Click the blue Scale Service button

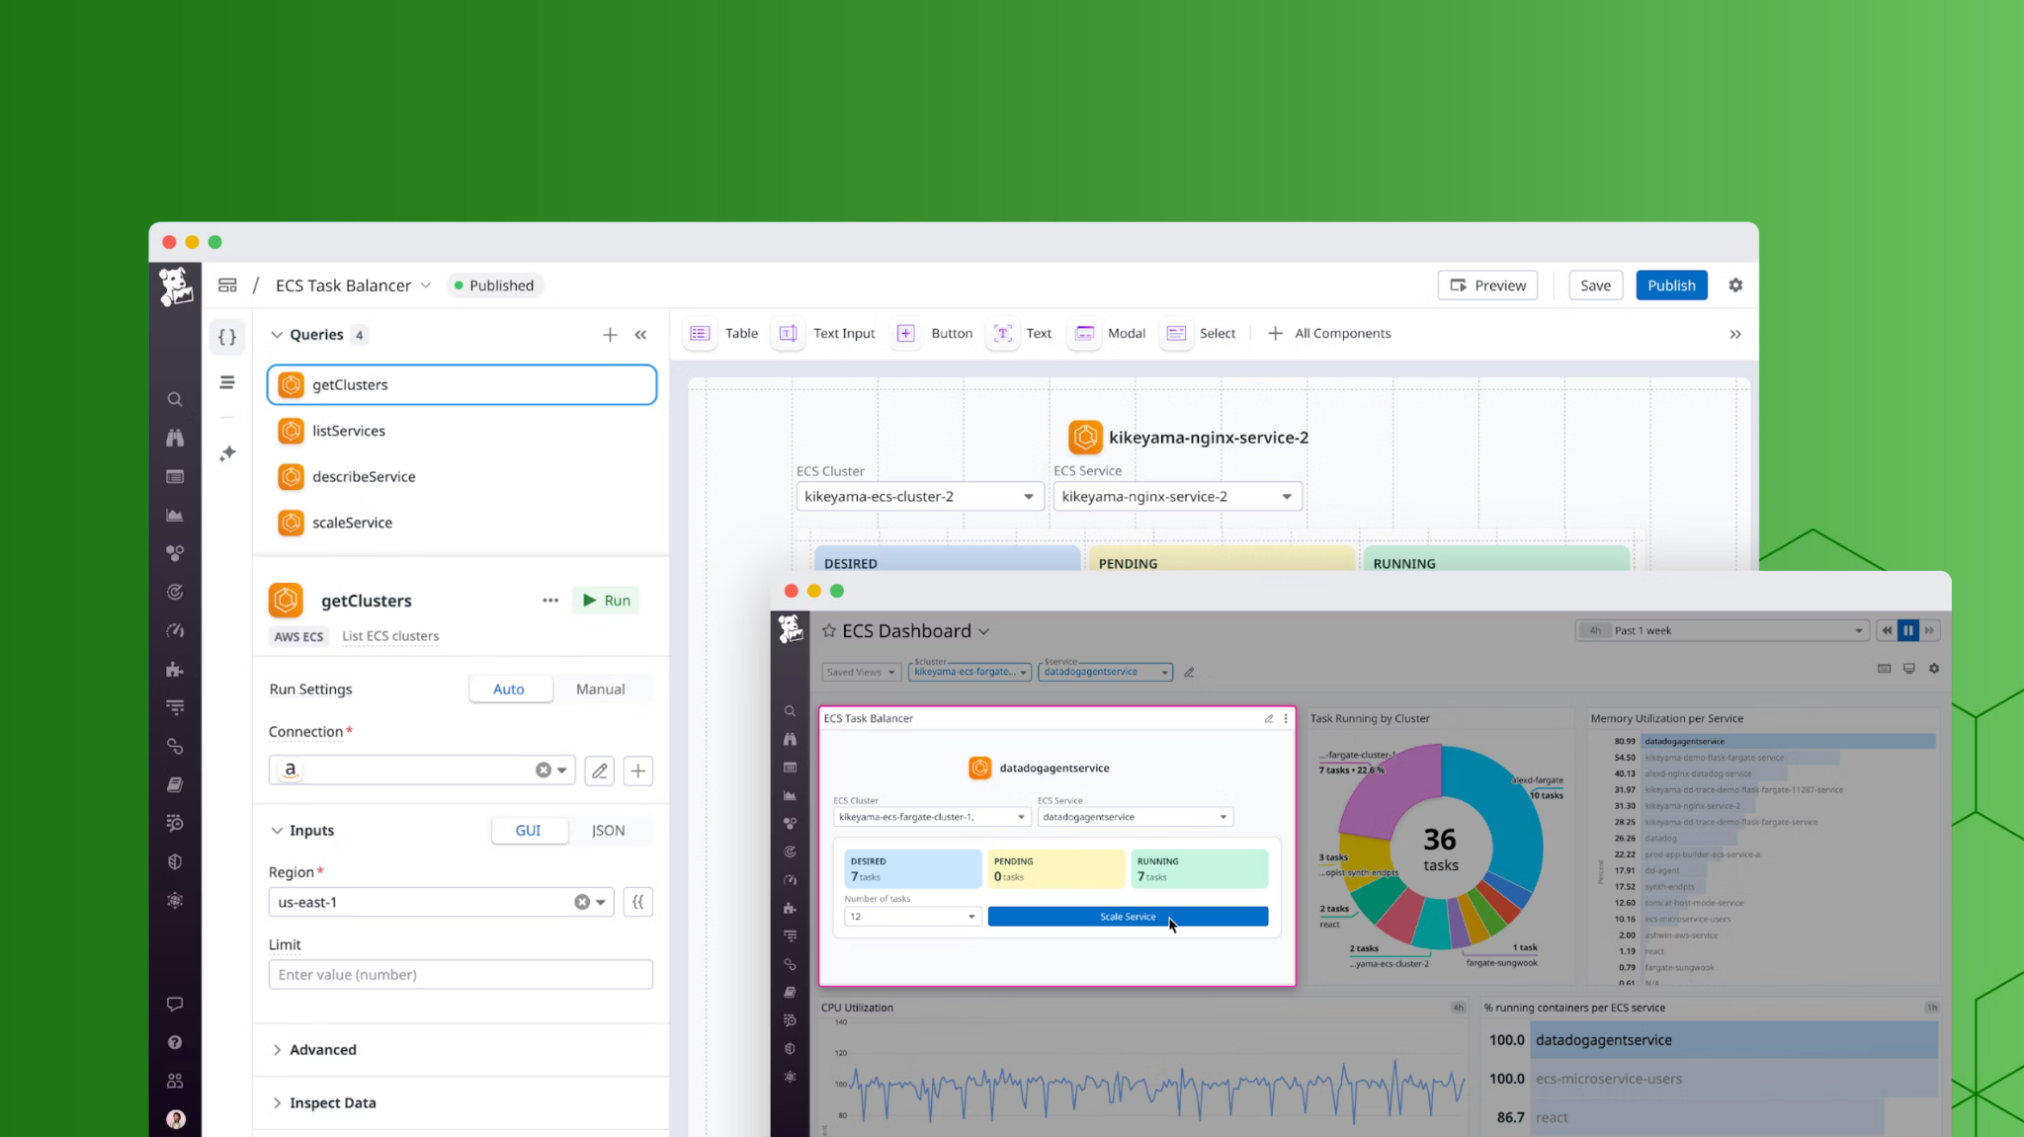coord(1127,917)
